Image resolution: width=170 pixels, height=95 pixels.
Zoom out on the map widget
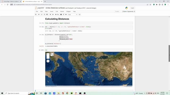[x=48, y=57]
